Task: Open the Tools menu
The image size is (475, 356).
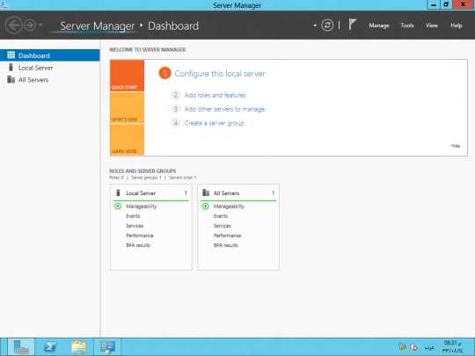Action: point(407,25)
